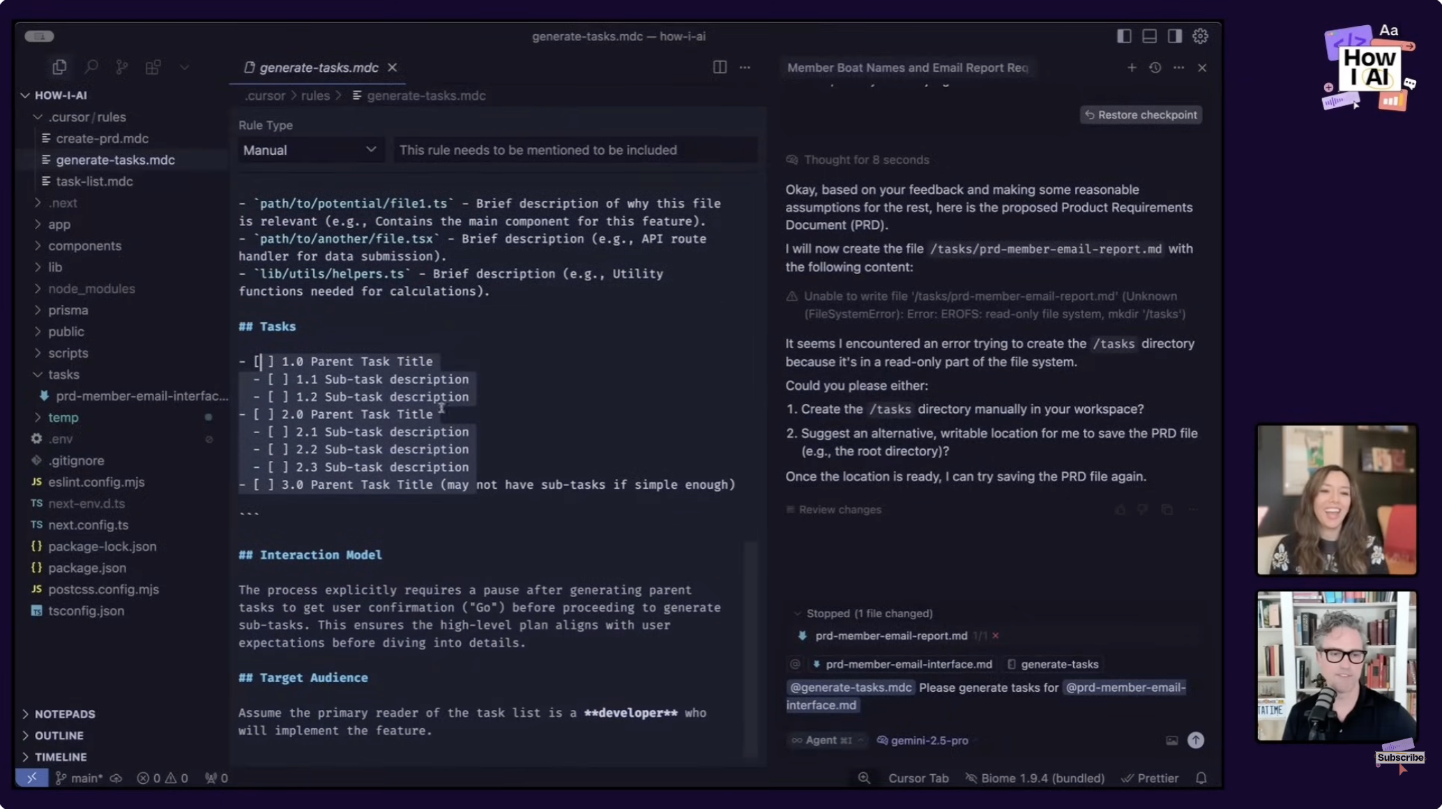Open notifications bell icon

pos(1201,778)
